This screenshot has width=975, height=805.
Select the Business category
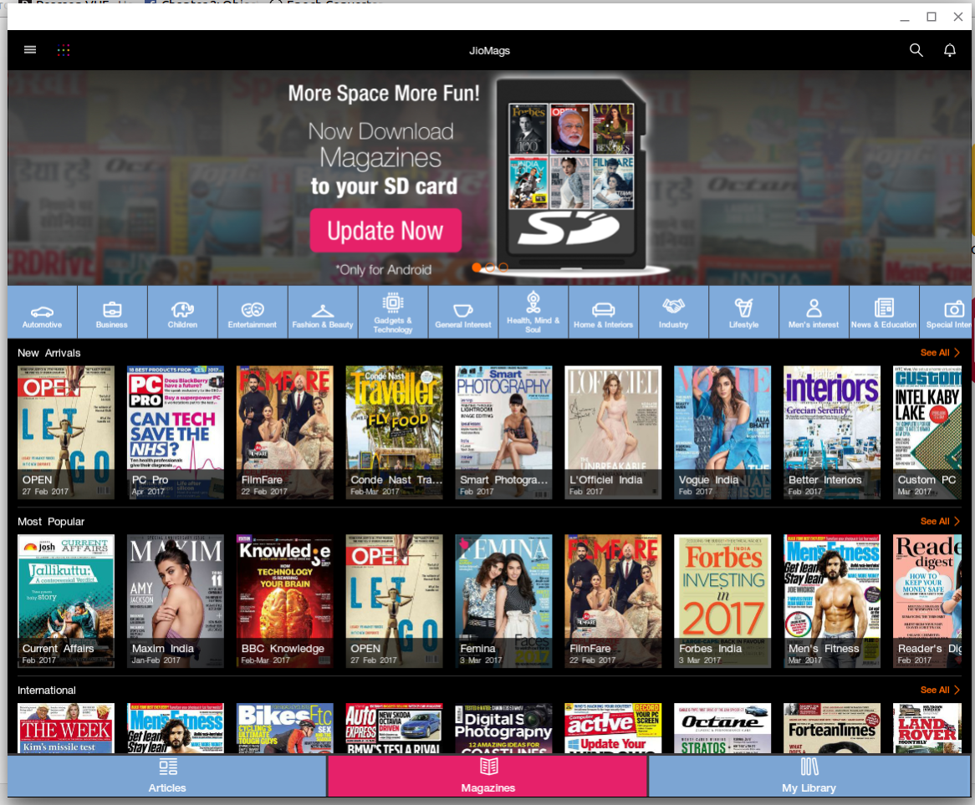pos(112,312)
